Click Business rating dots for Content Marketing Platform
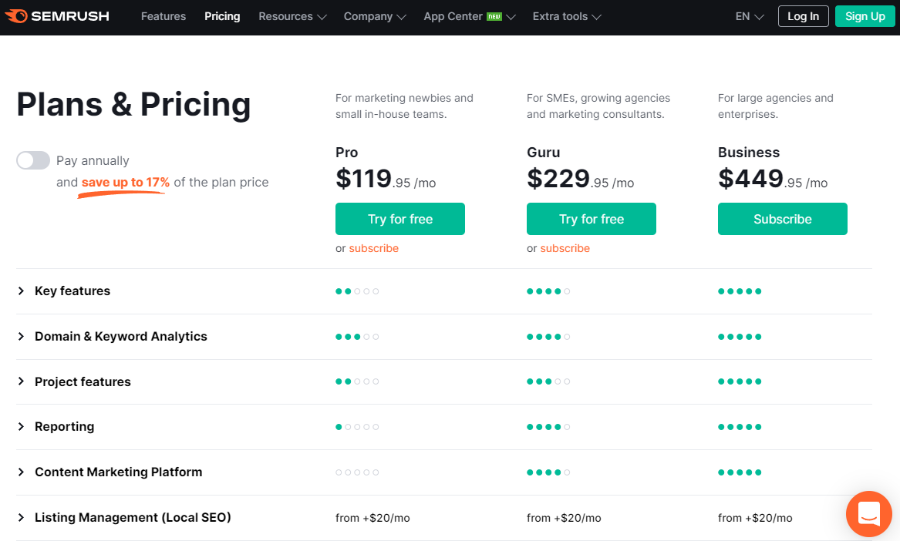The width and height of the screenshot is (900, 541). (740, 472)
